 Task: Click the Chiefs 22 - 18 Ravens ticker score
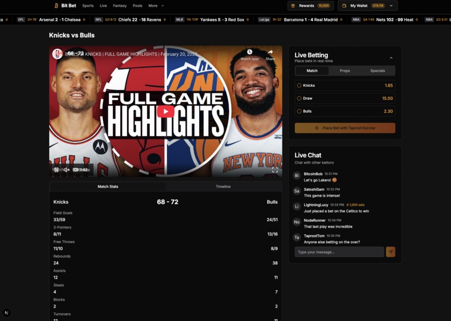click(x=139, y=20)
